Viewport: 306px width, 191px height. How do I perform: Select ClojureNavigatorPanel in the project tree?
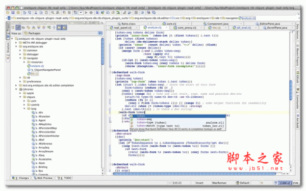[47, 70]
